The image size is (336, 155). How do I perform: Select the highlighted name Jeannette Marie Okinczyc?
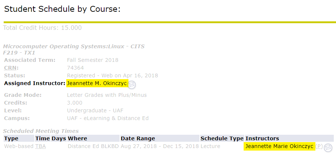[x=279, y=147]
